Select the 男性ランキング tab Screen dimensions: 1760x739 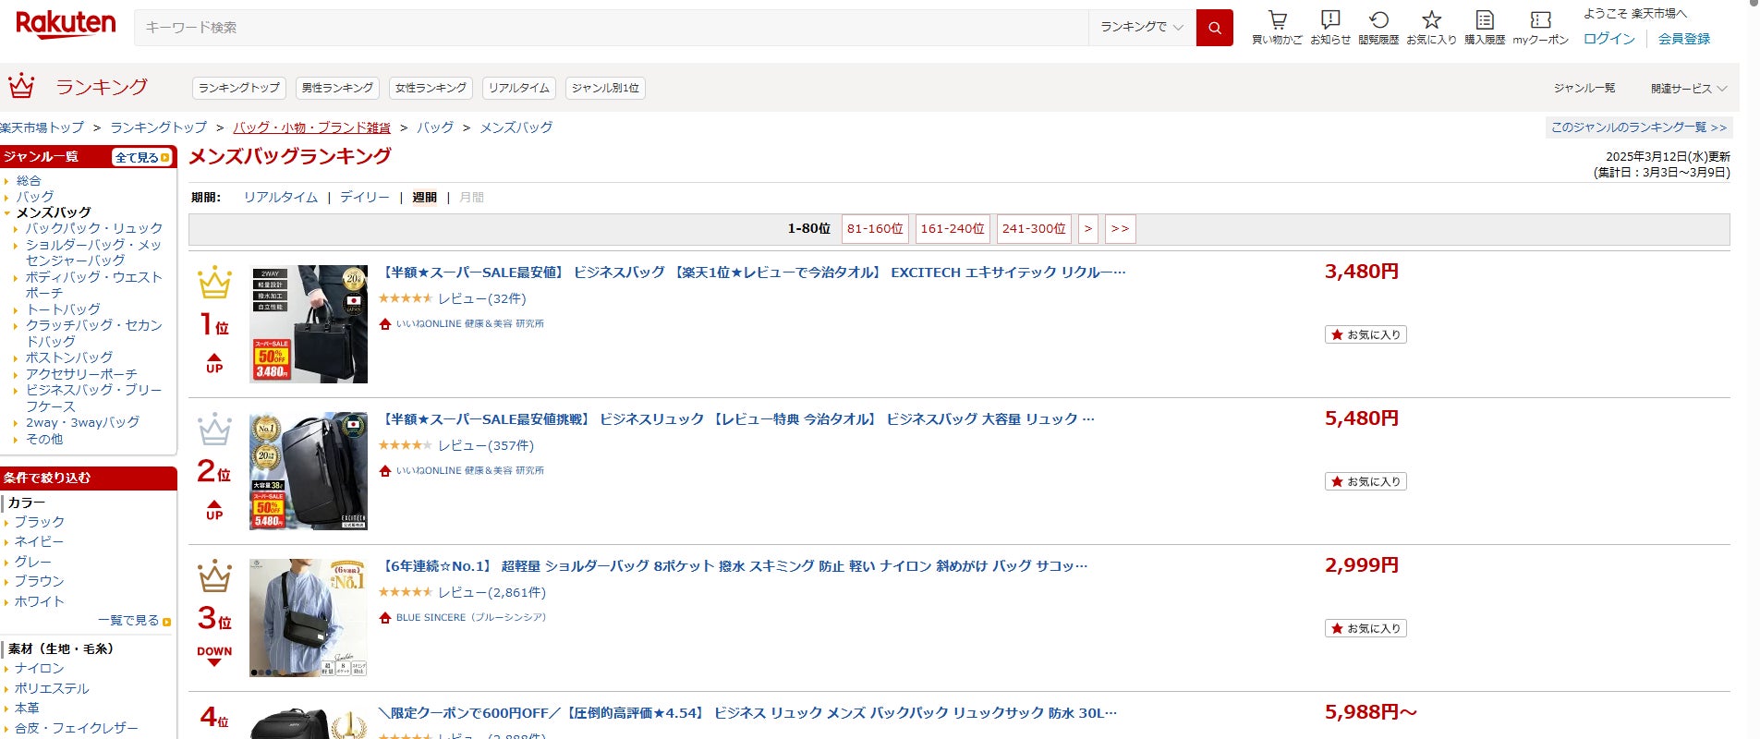(x=337, y=89)
